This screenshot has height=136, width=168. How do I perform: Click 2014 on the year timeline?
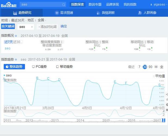(80, 120)
